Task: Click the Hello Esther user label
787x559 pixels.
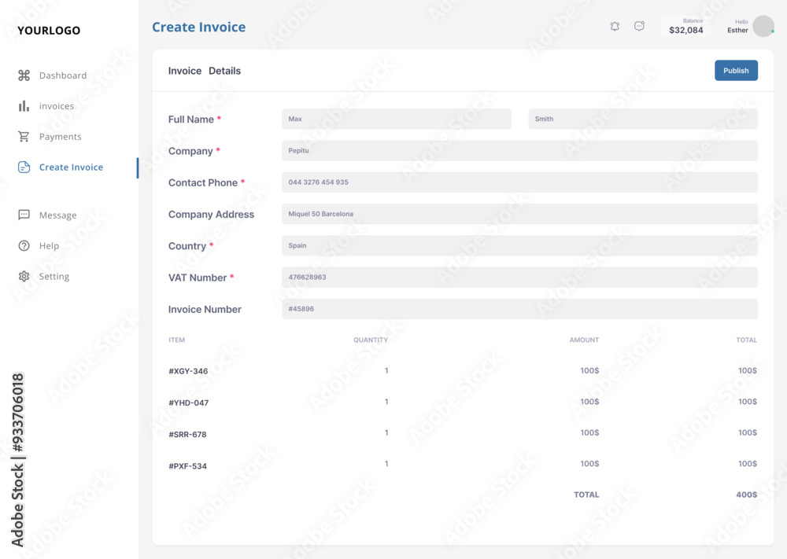Action: click(737, 27)
